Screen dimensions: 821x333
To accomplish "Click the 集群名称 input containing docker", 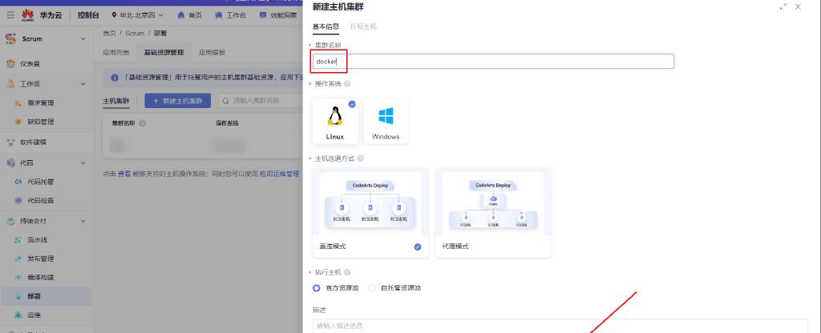I will [x=493, y=61].
